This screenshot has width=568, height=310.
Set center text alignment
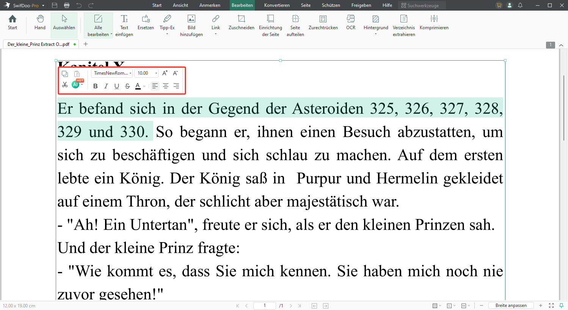[166, 86]
